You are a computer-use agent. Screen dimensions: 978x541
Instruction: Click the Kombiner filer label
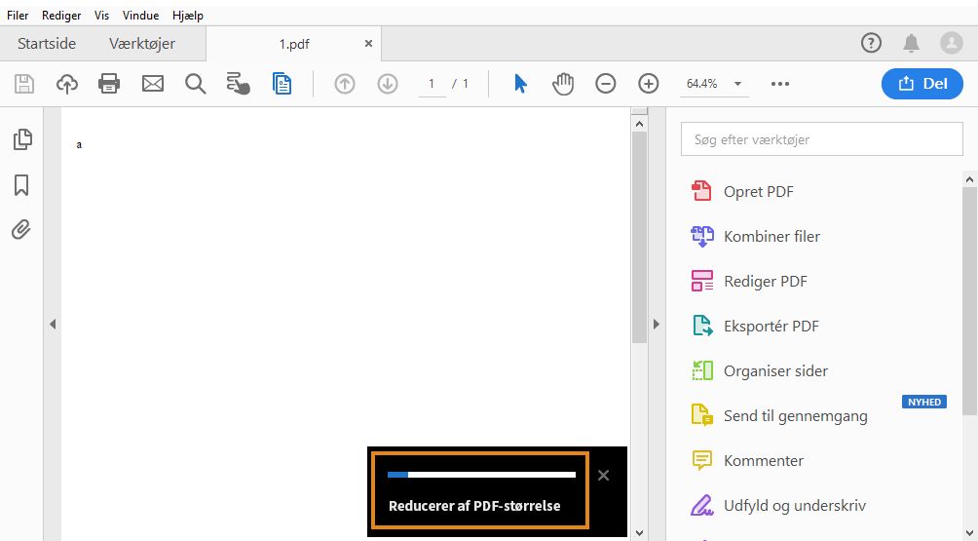tap(772, 237)
